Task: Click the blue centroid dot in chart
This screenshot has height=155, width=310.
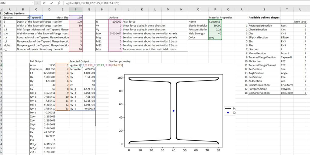Action: (173, 111)
